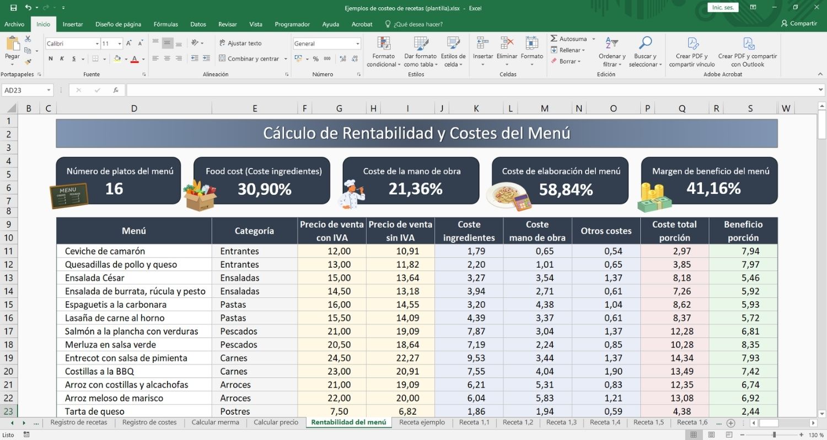Screen dimensions: 827x440
Task: Open the Archivo menu
Action: [x=14, y=24]
